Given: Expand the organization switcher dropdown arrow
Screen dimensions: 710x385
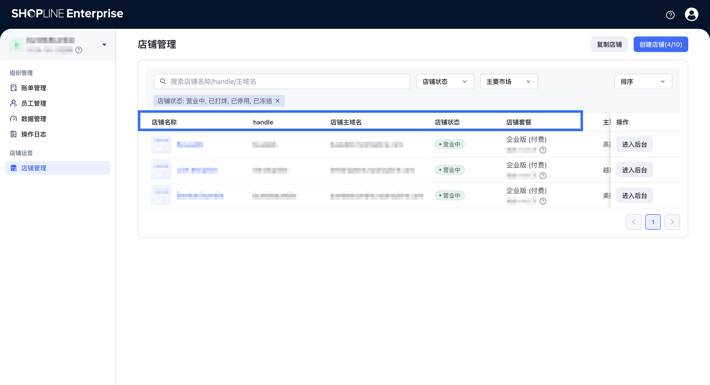Looking at the screenshot, I should [x=104, y=45].
